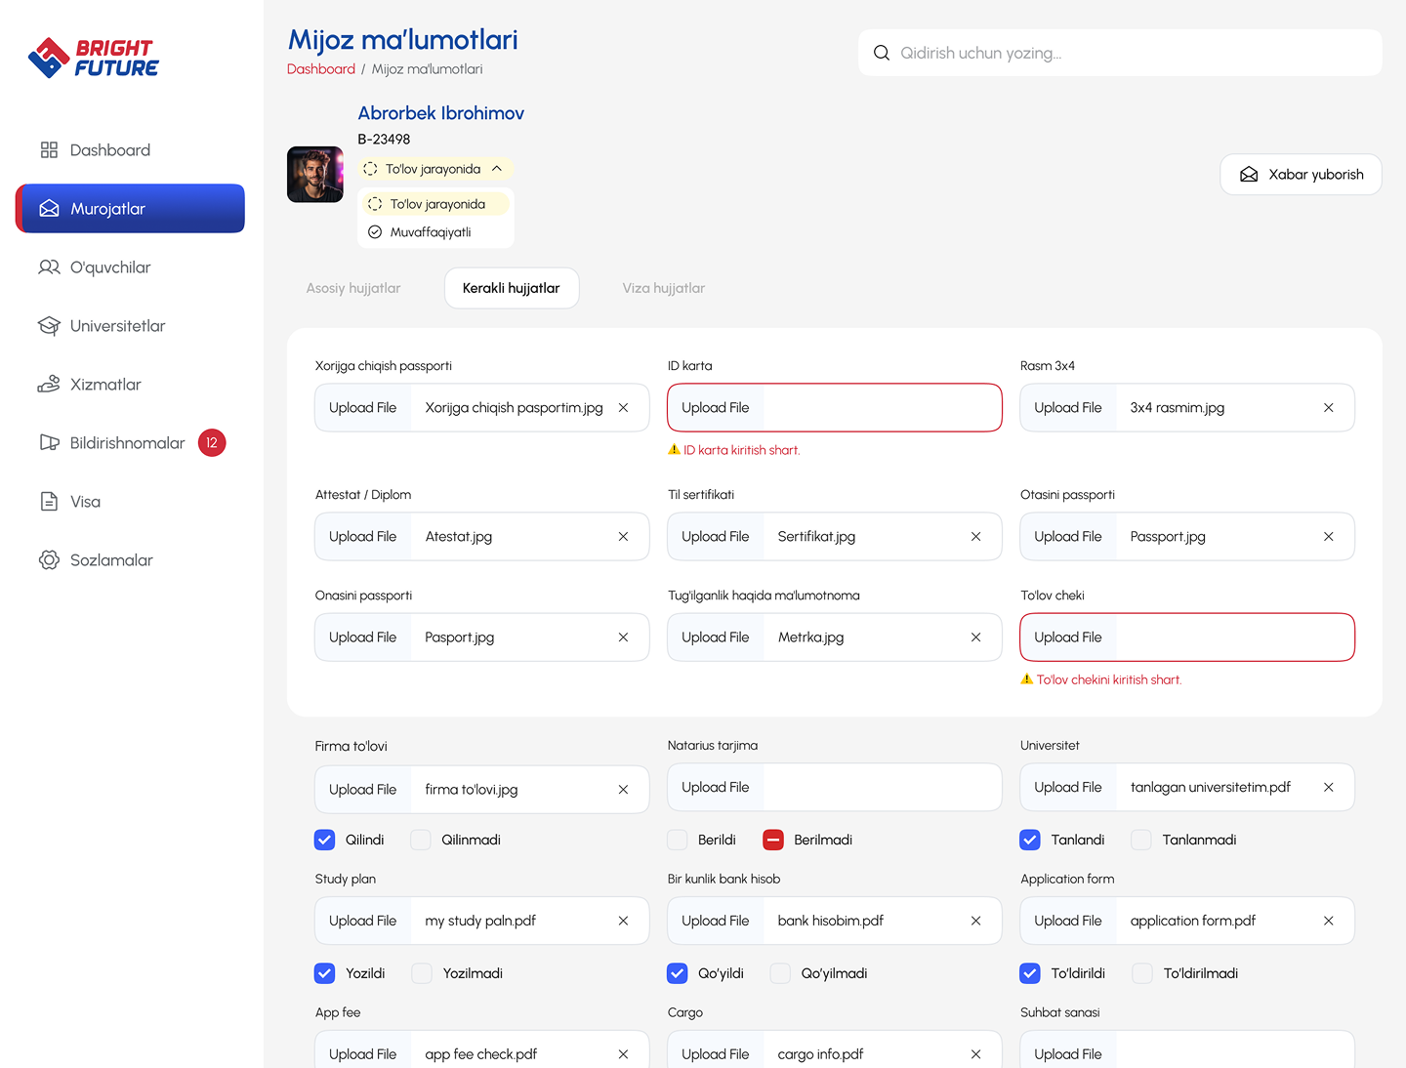Click the Dashboard grid icon in sidebar

click(x=49, y=150)
